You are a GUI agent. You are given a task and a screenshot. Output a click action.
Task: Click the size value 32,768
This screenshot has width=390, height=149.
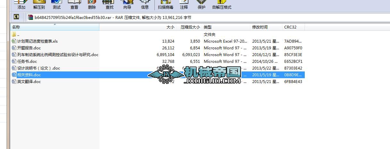pos(168,61)
